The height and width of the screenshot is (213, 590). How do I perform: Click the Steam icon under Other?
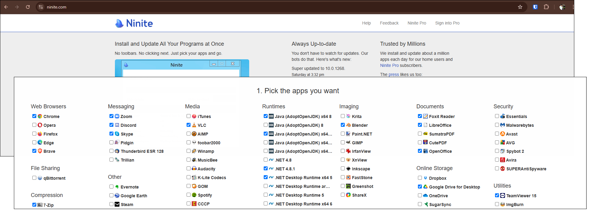(117, 204)
